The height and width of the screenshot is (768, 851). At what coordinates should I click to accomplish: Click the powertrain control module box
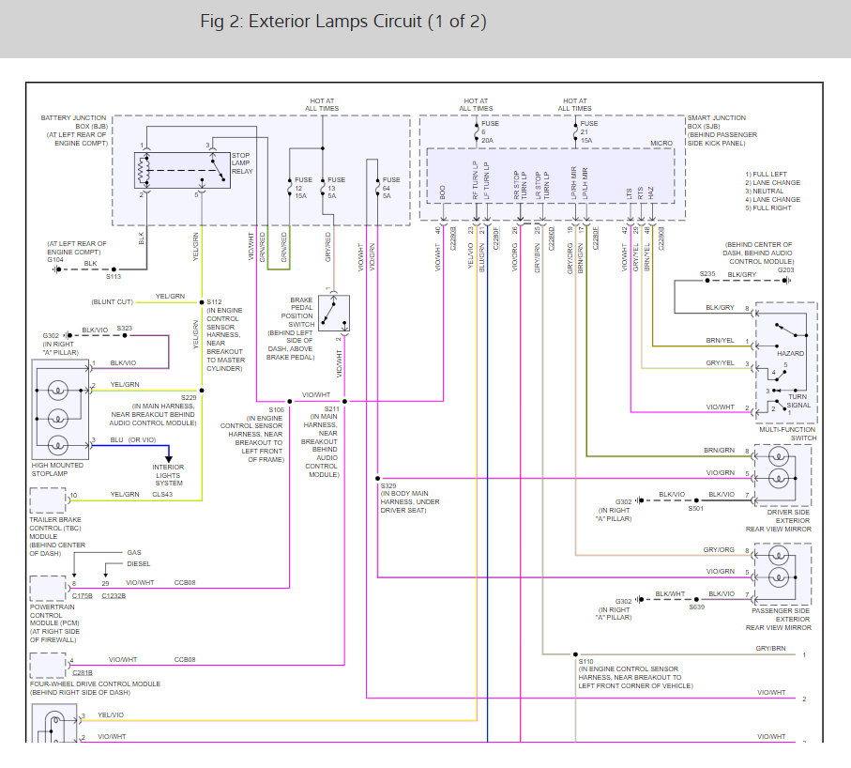[x=48, y=589]
